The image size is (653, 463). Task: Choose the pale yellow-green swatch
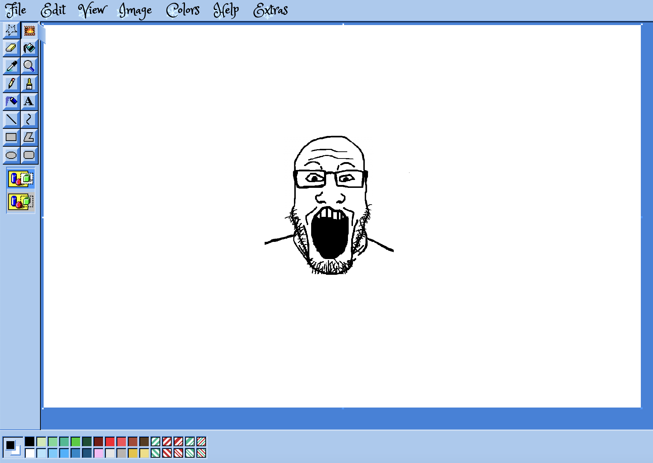pos(41,442)
